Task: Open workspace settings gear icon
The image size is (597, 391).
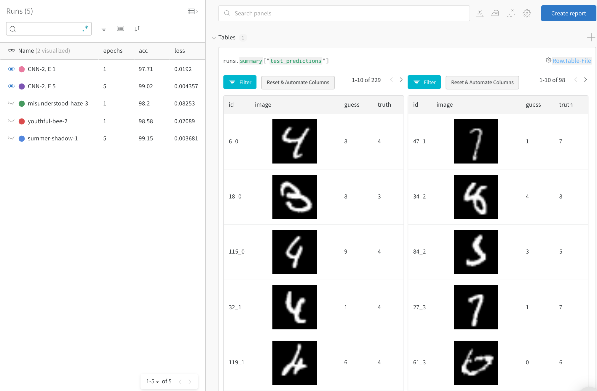Action: click(527, 13)
